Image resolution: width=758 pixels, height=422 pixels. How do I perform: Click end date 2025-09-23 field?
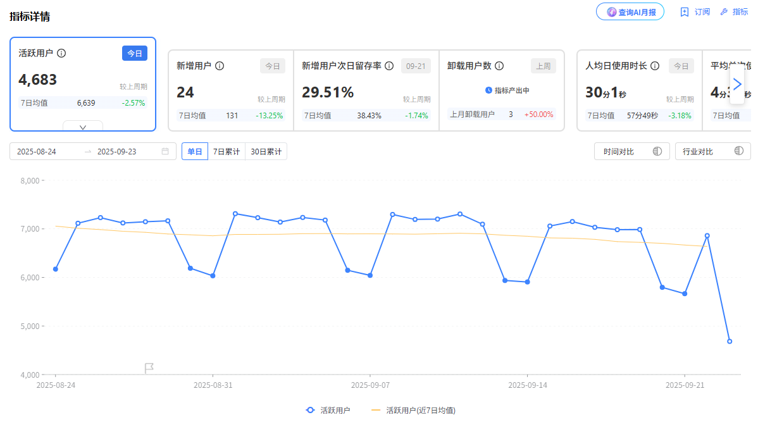[117, 151]
